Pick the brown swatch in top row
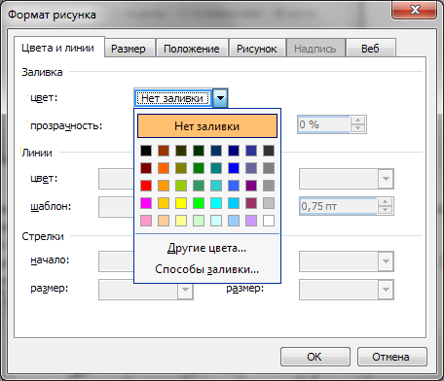444x381 pixels. tap(164, 151)
